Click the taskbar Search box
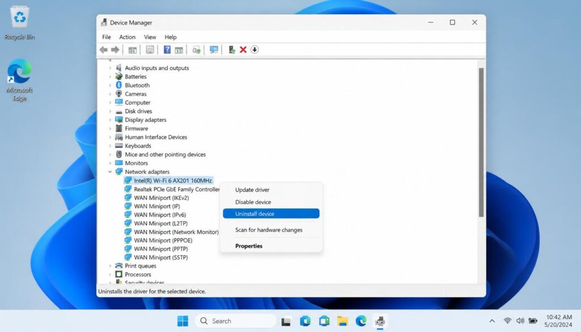 pyautogui.click(x=235, y=321)
